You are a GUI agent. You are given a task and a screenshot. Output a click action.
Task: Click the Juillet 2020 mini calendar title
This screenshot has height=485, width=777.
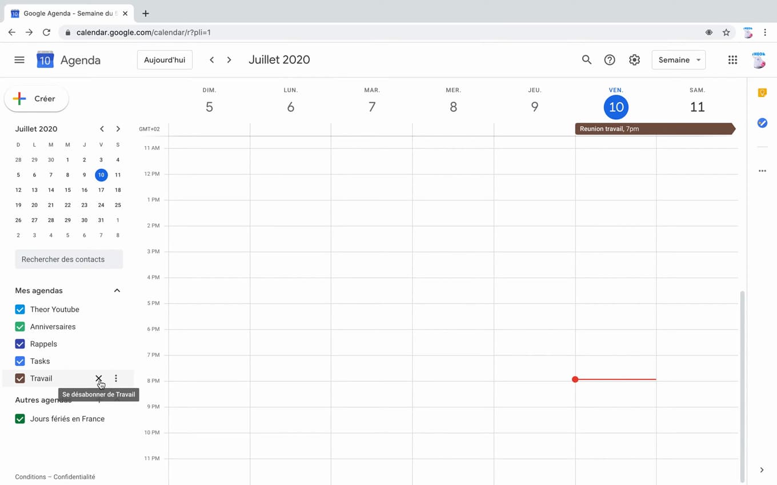pos(37,129)
